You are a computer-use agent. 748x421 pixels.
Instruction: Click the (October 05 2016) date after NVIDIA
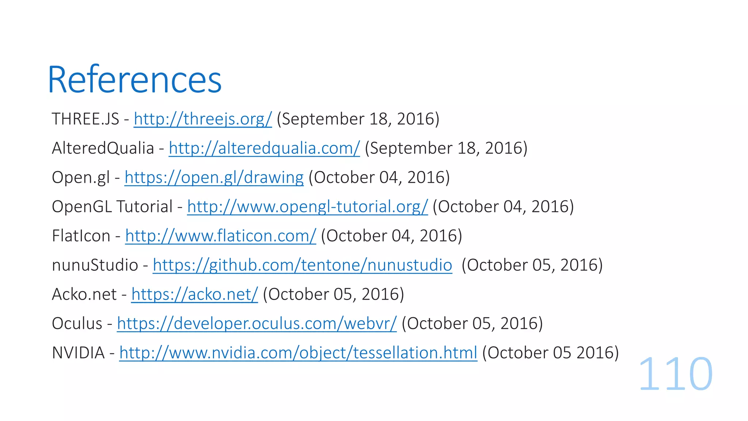pos(551,353)
